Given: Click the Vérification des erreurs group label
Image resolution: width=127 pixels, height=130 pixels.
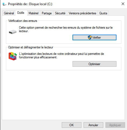Looking at the screenshot, I should (x=23, y=21).
